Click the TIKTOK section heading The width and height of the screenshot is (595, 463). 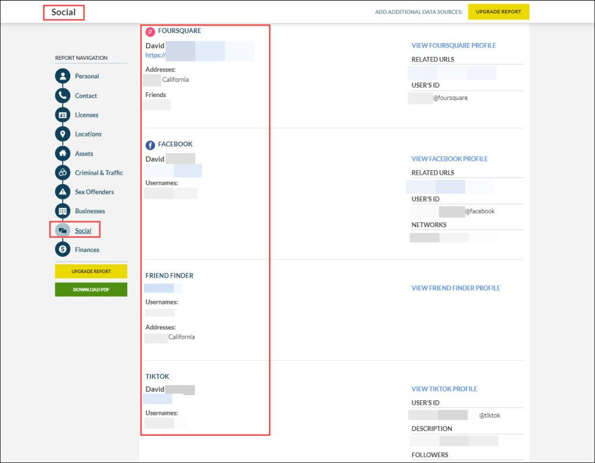[x=157, y=376]
